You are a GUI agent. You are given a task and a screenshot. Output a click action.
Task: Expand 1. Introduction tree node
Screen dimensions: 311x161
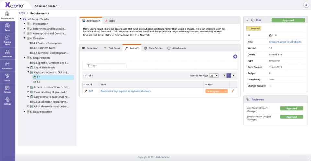(x=24, y=24)
